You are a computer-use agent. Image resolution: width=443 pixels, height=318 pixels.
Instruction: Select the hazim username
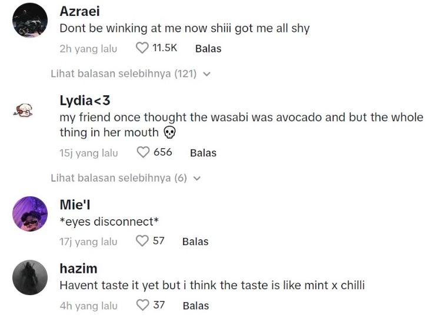tap(78, 269)
